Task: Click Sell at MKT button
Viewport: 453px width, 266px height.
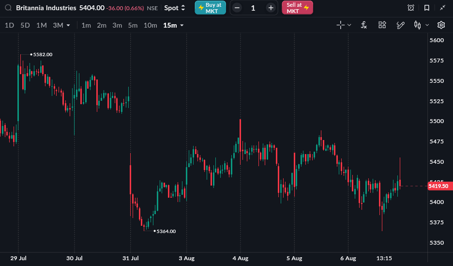Action: tap(297, 8)
